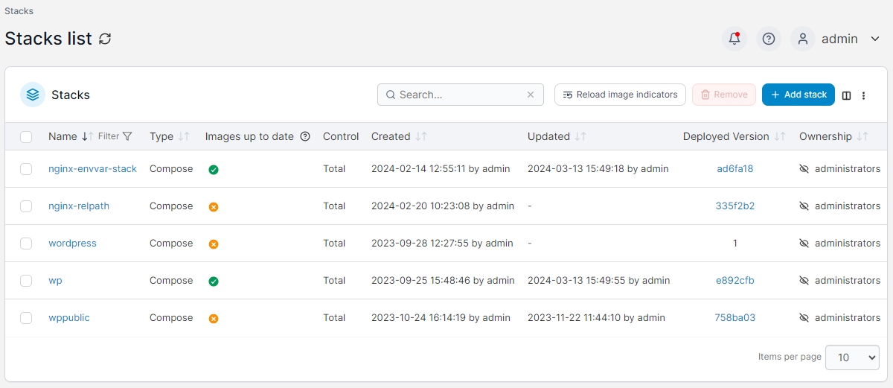Open the table three-dot settings menu
893x388 pixels.
[x=863, y=95]
